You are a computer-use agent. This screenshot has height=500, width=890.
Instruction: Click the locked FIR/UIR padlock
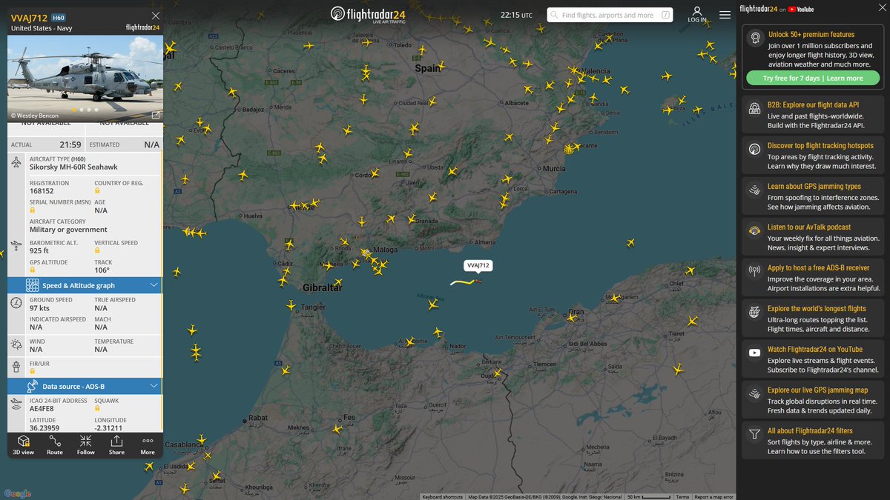(33, 370)
